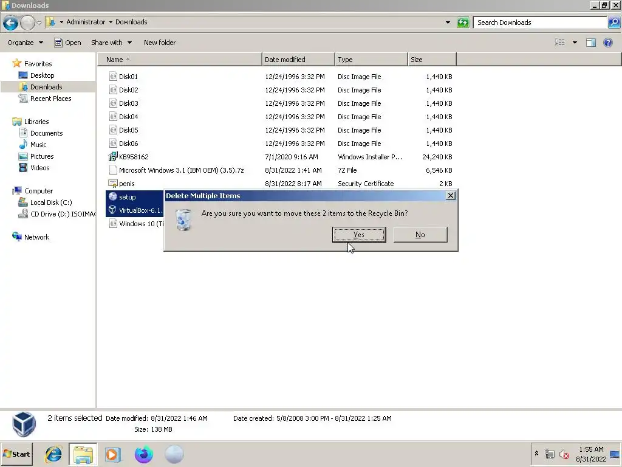Select the Disk03 file
622x467 pixels.
tap(123, 103)
